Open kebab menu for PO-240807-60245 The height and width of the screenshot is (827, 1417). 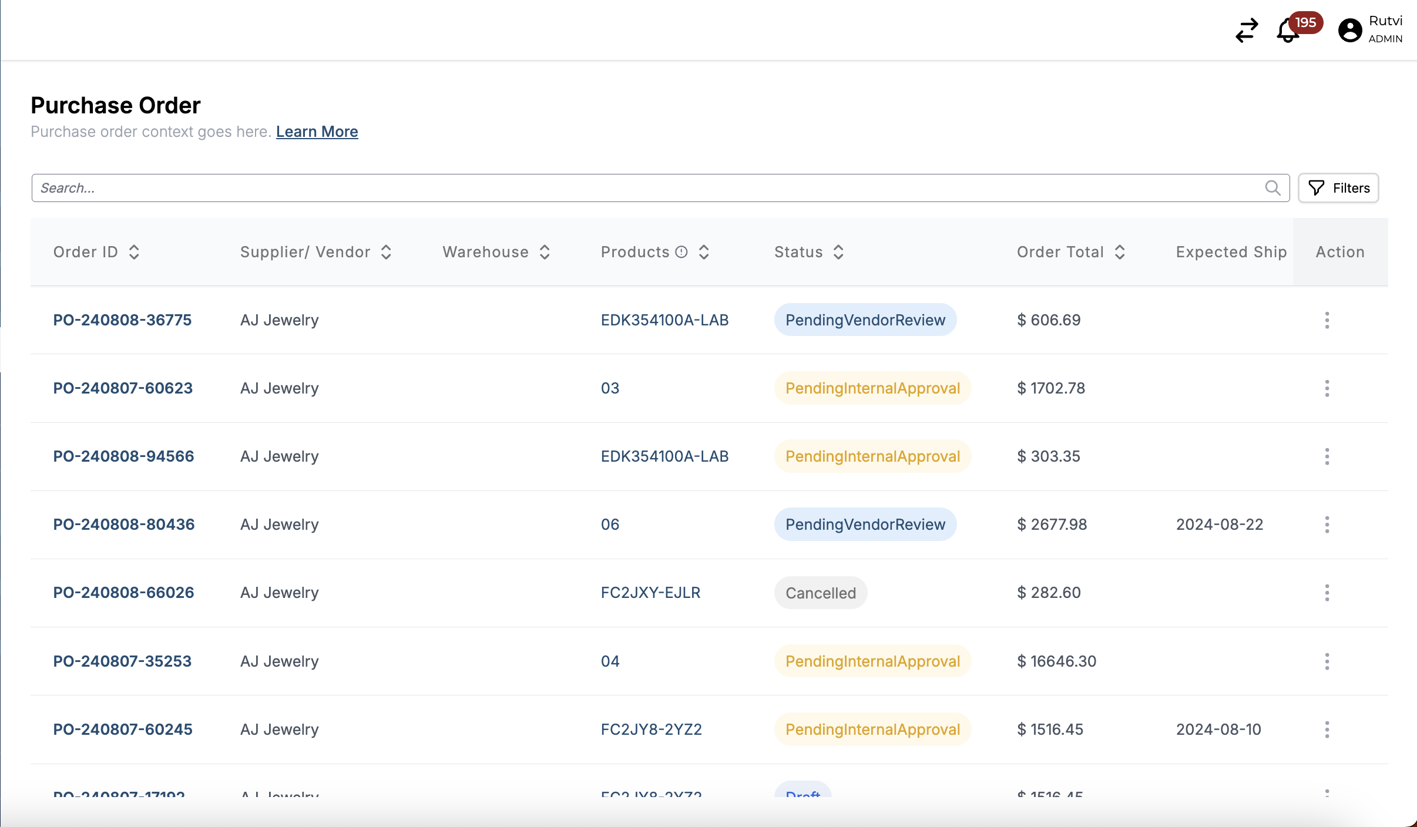point(1327,729)
